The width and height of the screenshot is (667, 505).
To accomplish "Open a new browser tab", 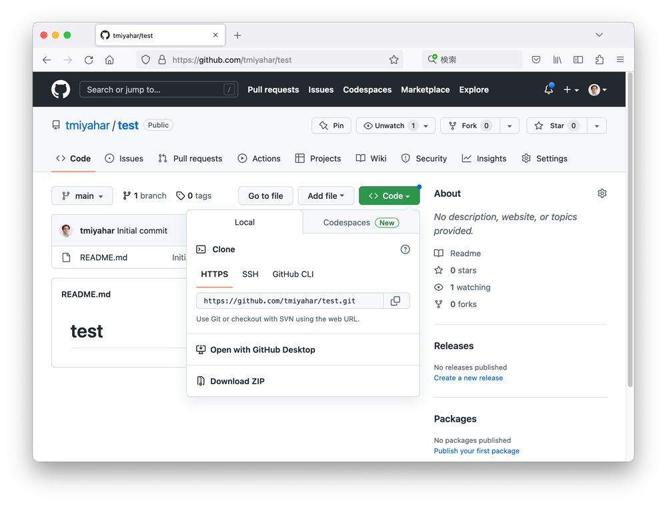I will pyautogui.click(x=237, y=35).
